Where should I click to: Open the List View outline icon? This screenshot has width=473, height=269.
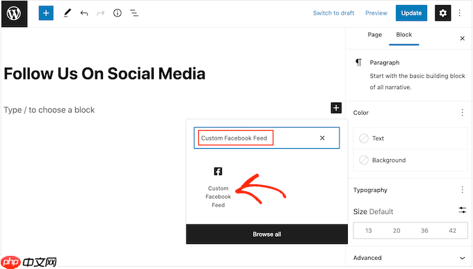(x=134, y=13)
